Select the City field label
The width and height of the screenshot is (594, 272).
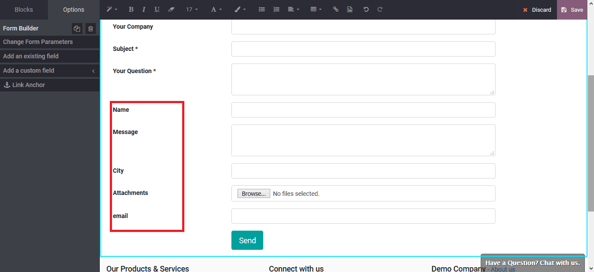(118, 171)
